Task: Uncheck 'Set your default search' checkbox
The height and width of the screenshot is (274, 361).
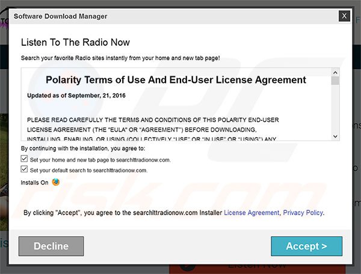Action: 24,169
